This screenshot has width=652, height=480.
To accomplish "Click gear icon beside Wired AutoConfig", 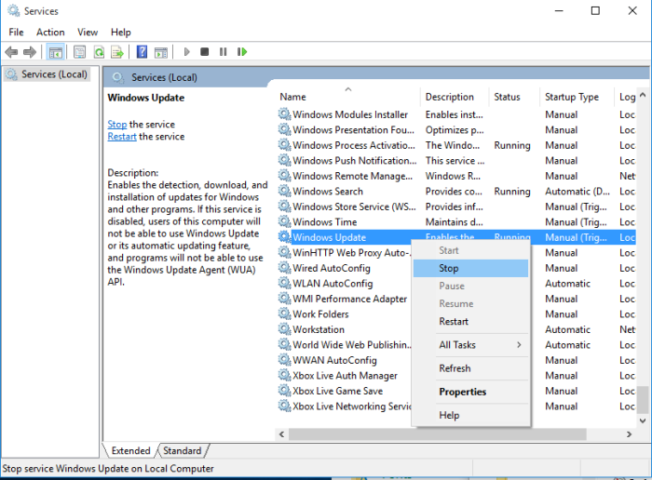I will point(284,268).
